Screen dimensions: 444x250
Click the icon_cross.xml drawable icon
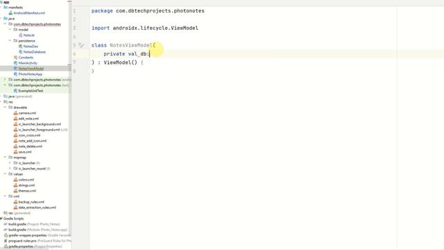(15, 135)
